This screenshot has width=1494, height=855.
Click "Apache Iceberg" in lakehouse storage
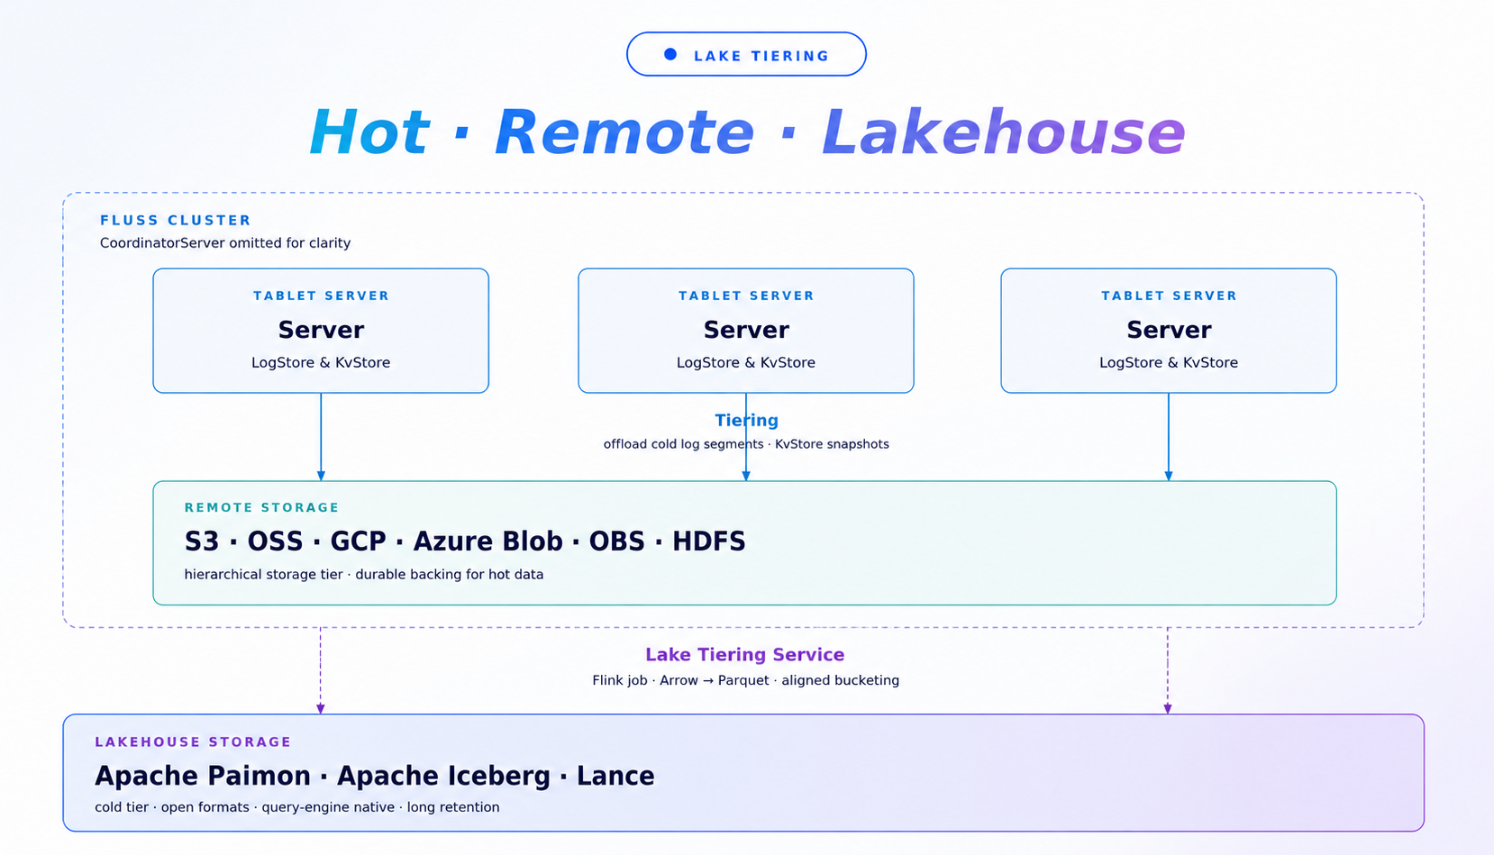[x=443, y=776]
